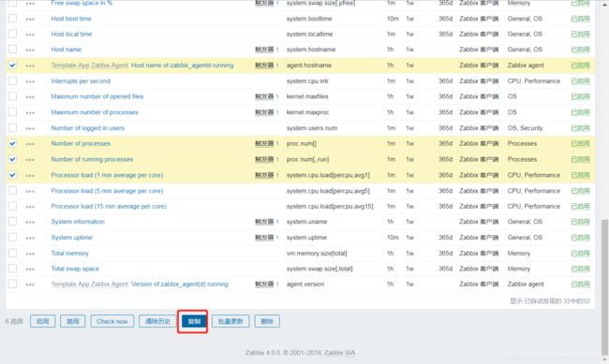609x364 pixels.
Task: Open Processor load (15 min average per core)
Action: pyautogui.click(x=109, y=207)
